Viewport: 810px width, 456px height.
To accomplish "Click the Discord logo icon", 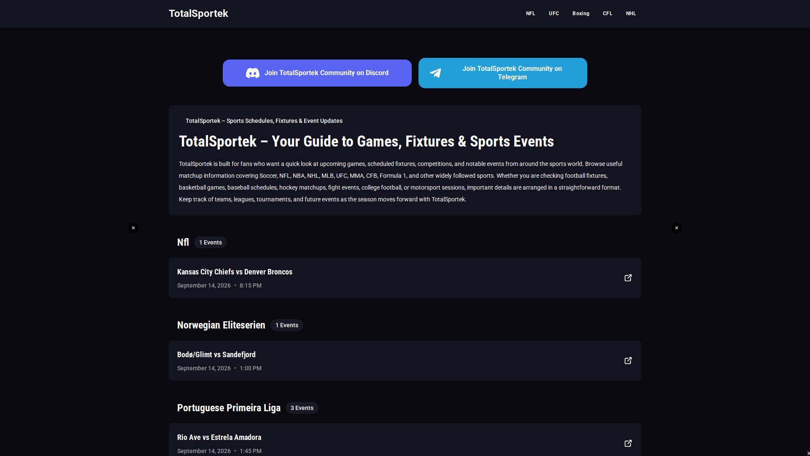I will [x=253, y=73].
